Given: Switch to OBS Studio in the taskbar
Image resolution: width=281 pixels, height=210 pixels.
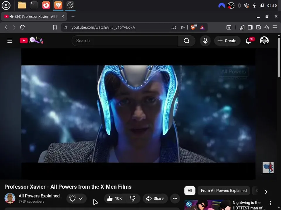Looking at the screenshot, I should click(x=70, y=5).
